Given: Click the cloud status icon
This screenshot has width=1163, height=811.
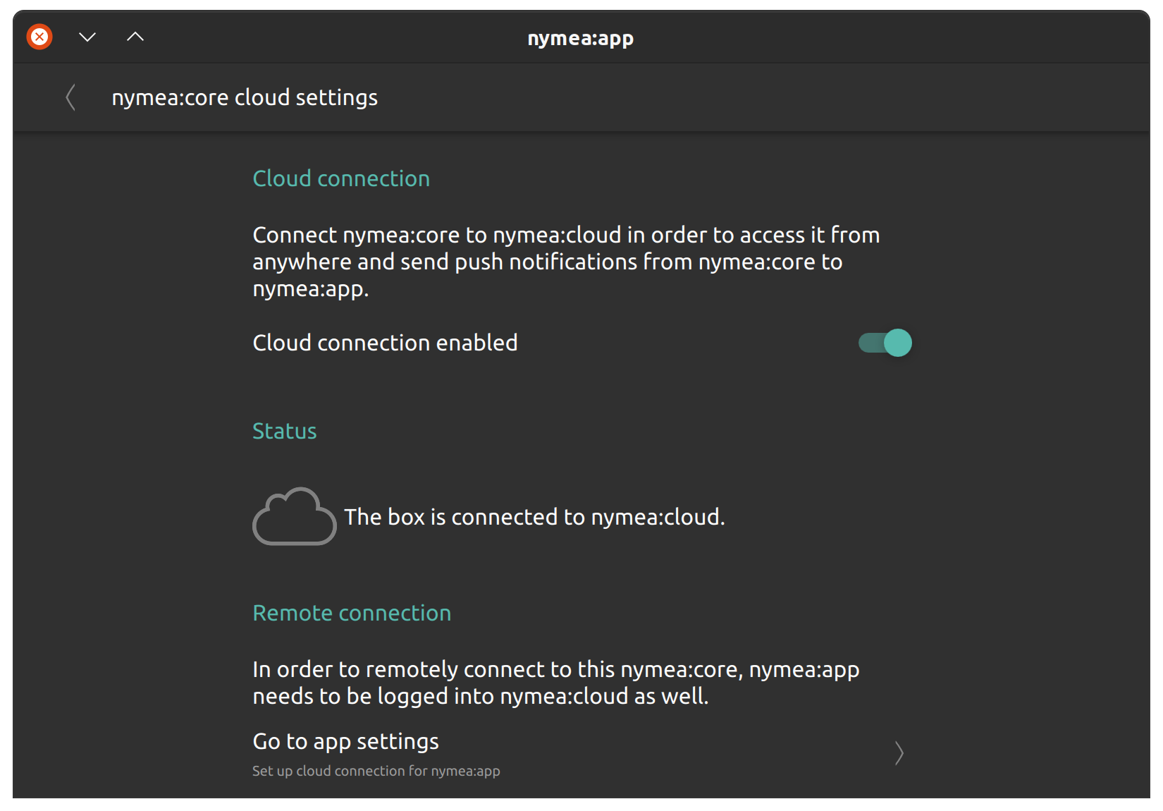Looking at the screenshot, I should tap(295, 516).
